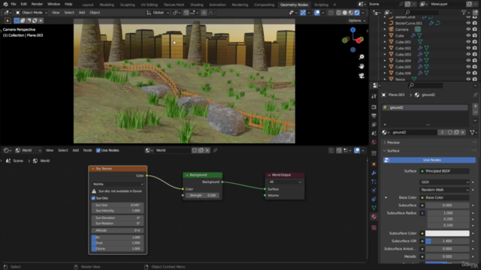
Task: Click the fake user shield icon for ground2
Action: pos(450,132)
